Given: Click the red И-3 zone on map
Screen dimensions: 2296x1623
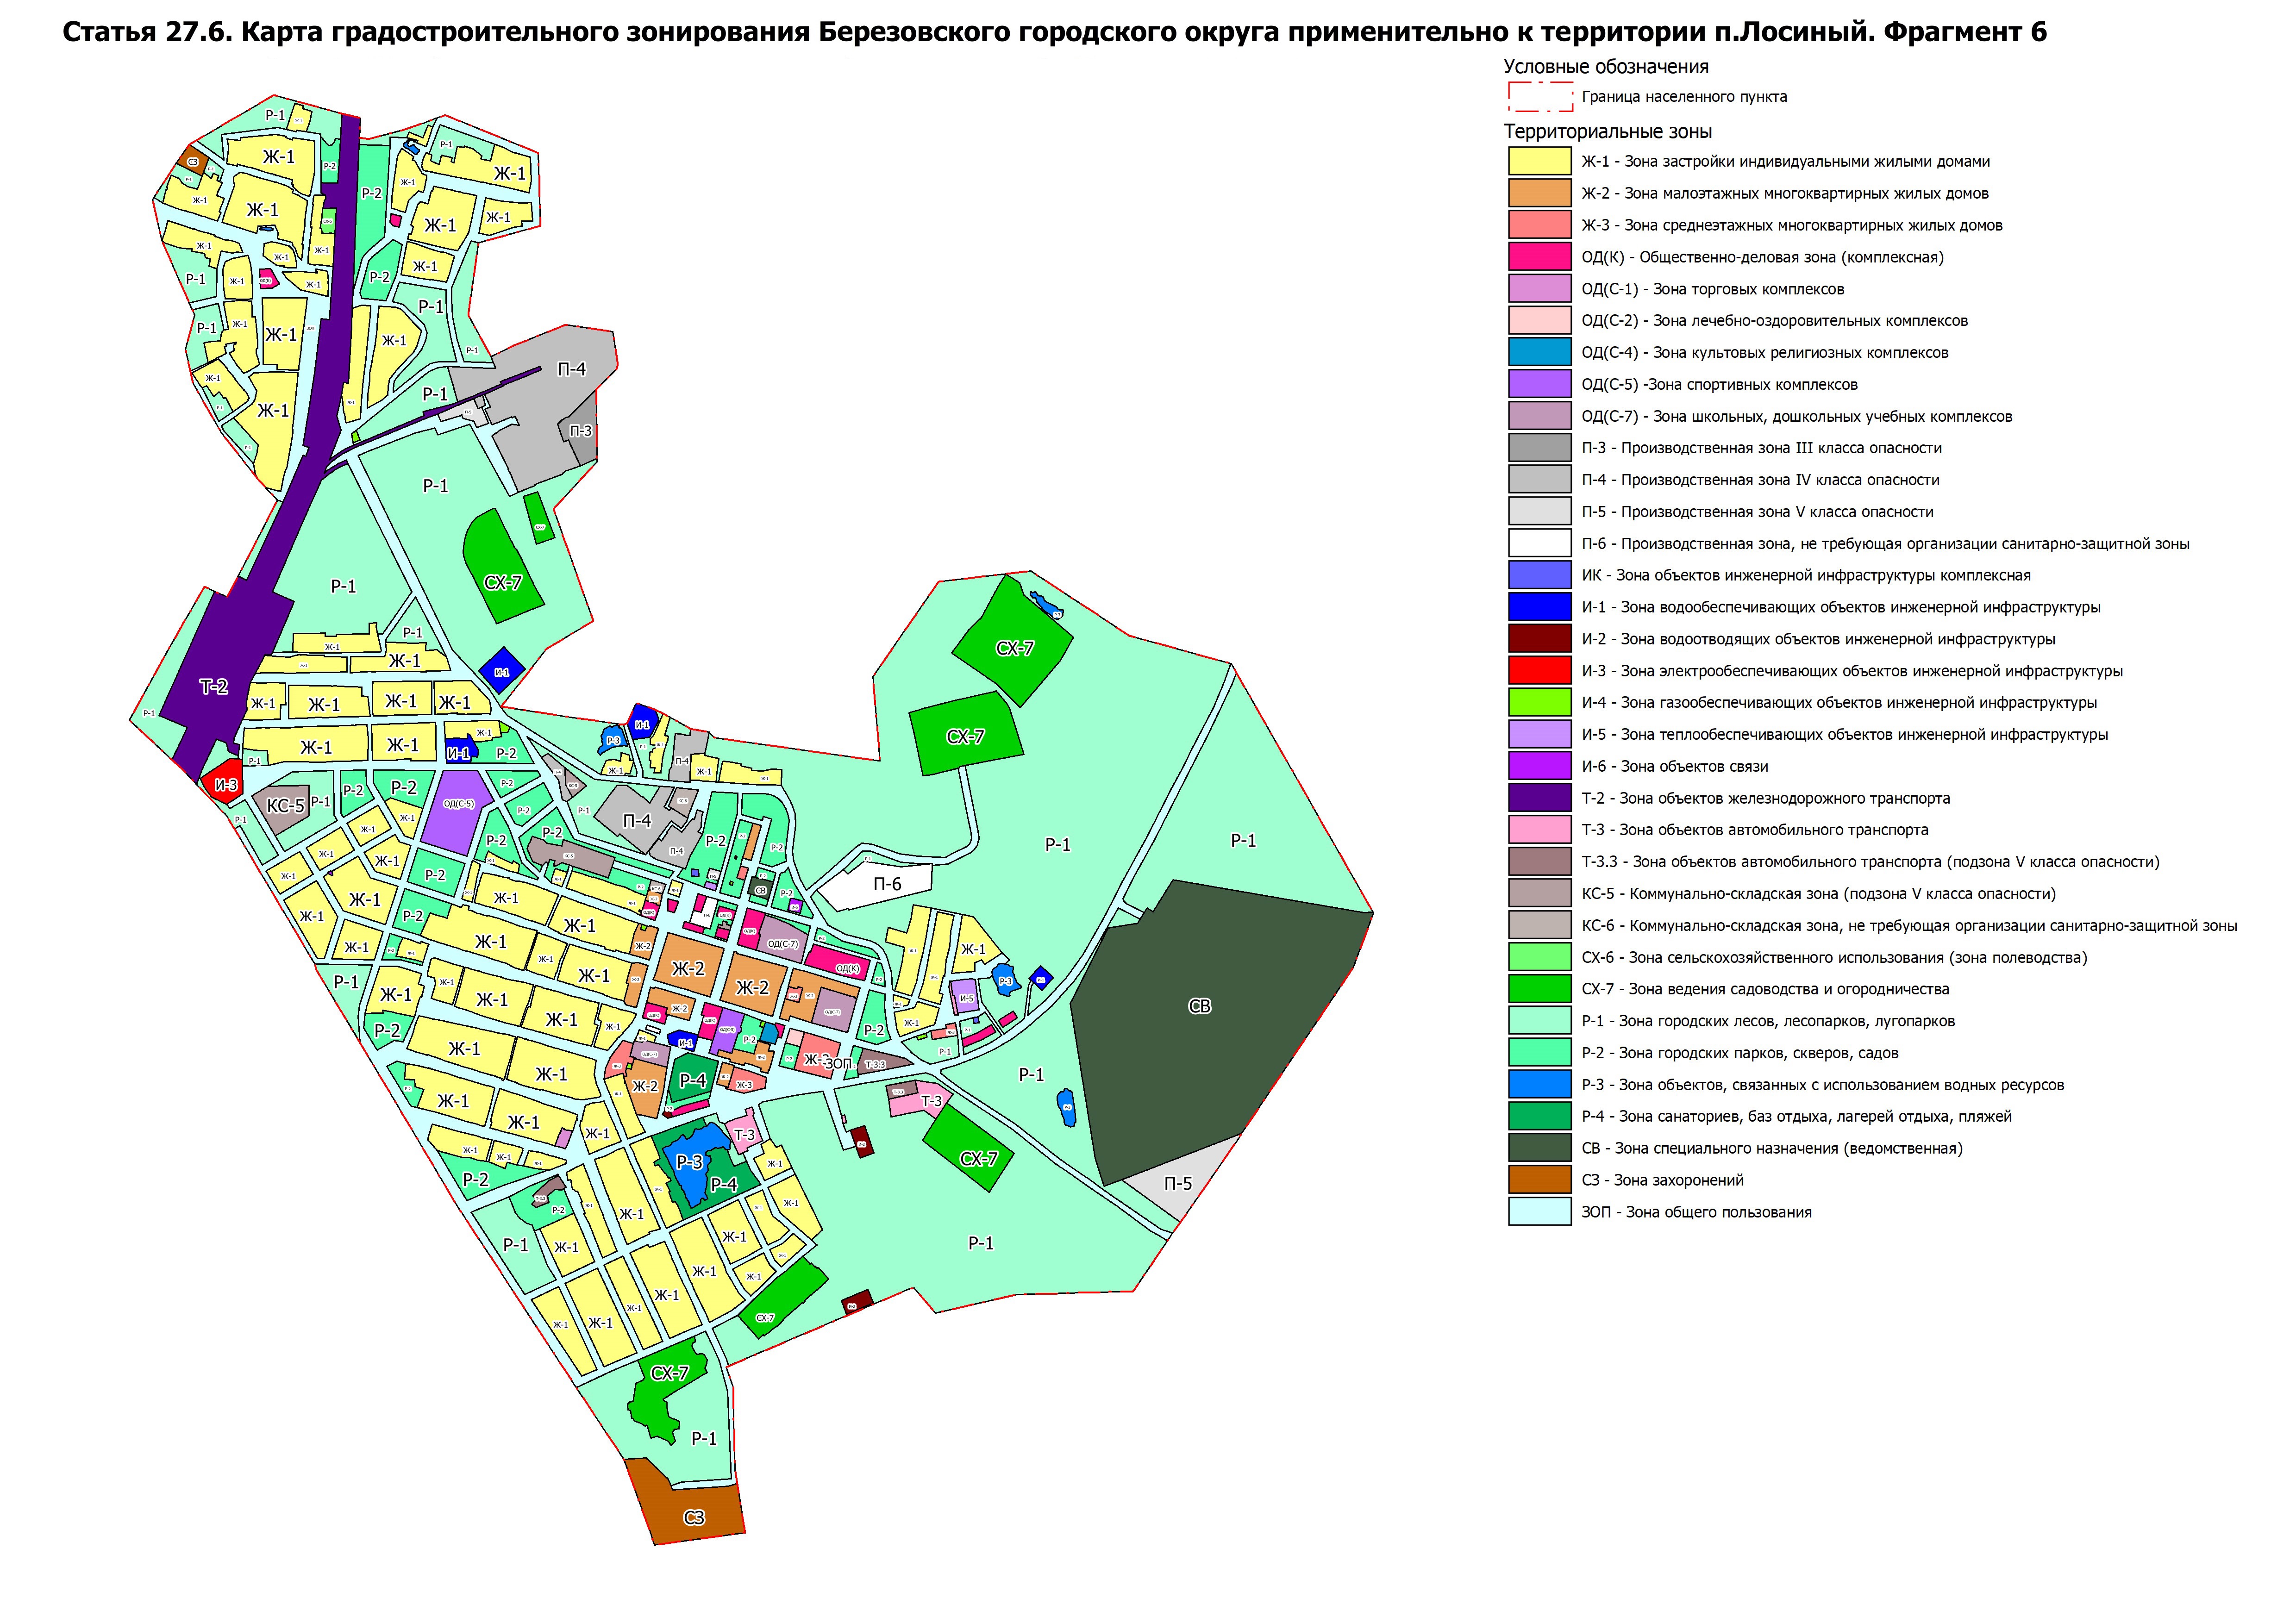Looking at the screenshot, I should click(225, 786).
